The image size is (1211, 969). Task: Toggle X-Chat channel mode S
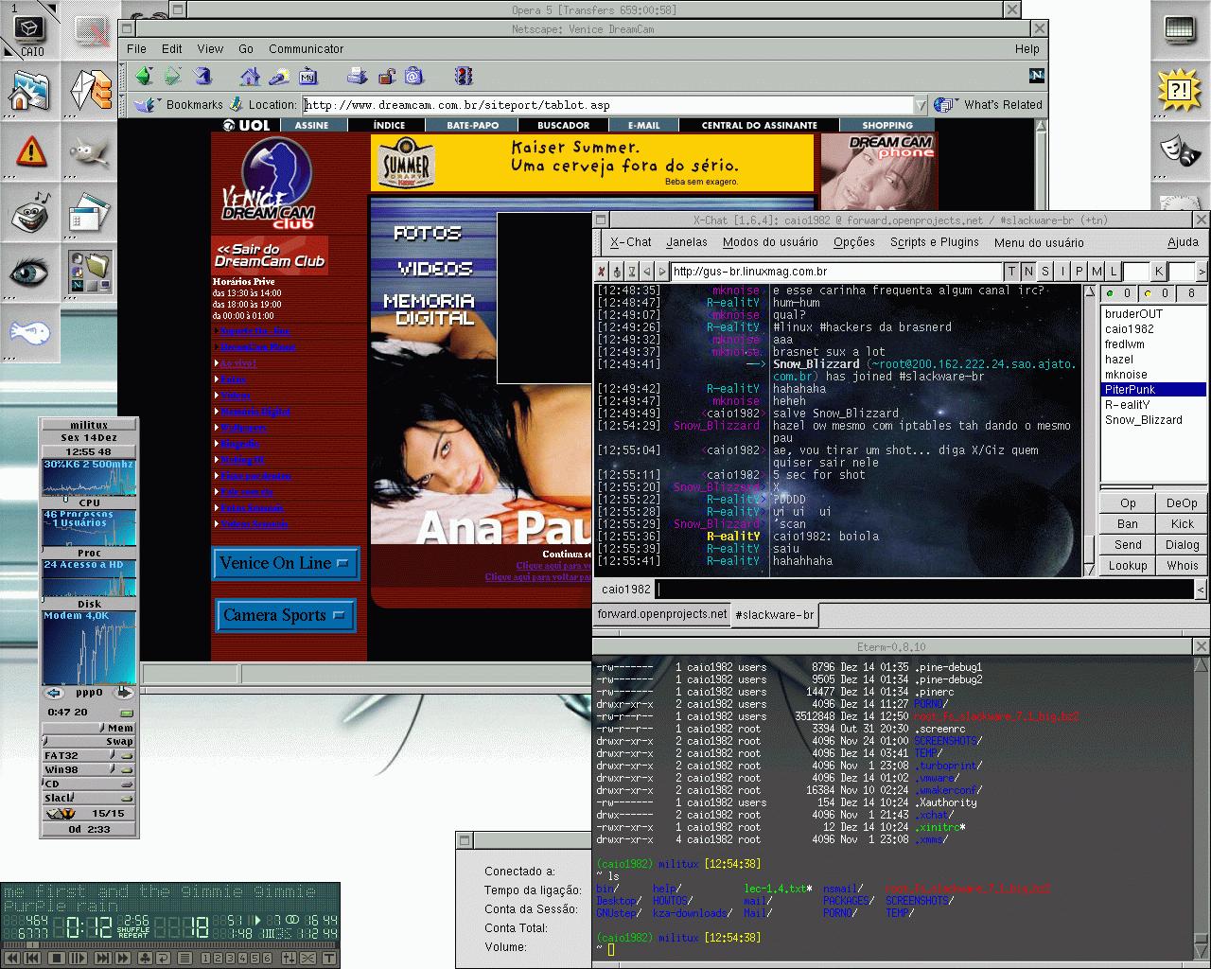pos(1045,272)
